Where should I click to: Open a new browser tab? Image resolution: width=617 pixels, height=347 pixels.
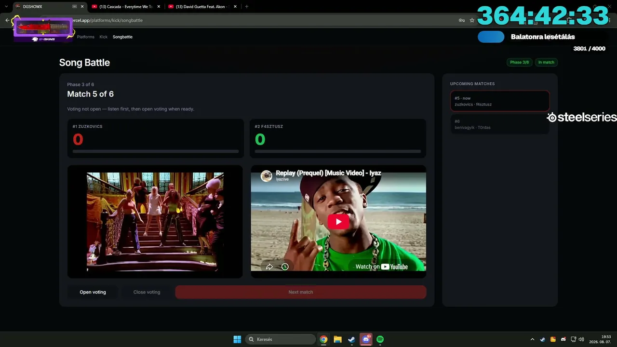(x=247, y=7)
